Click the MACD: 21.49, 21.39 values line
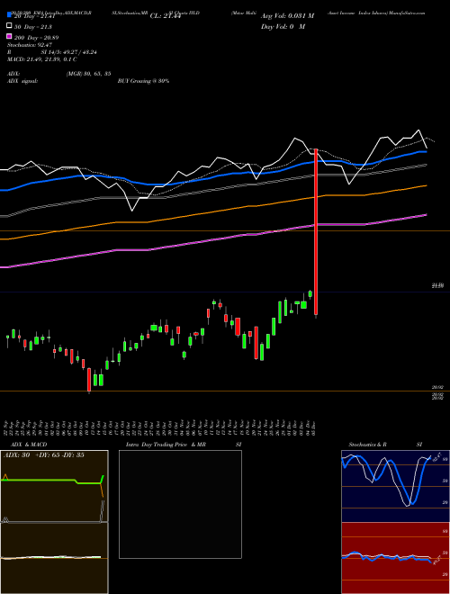Image resolution: width=450 pixels, height=594 pixels. [42, 59]
